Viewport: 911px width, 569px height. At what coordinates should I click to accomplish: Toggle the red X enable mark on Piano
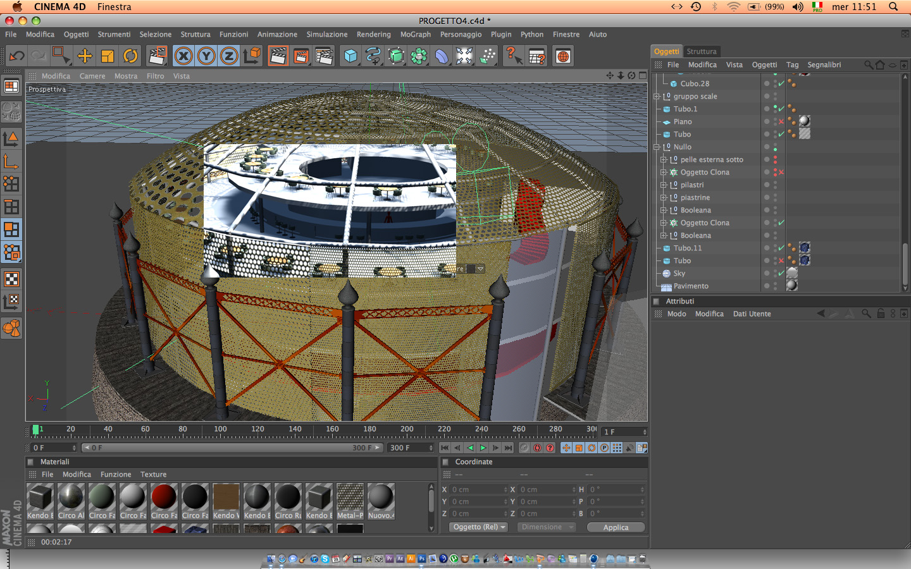click(781, 121)
